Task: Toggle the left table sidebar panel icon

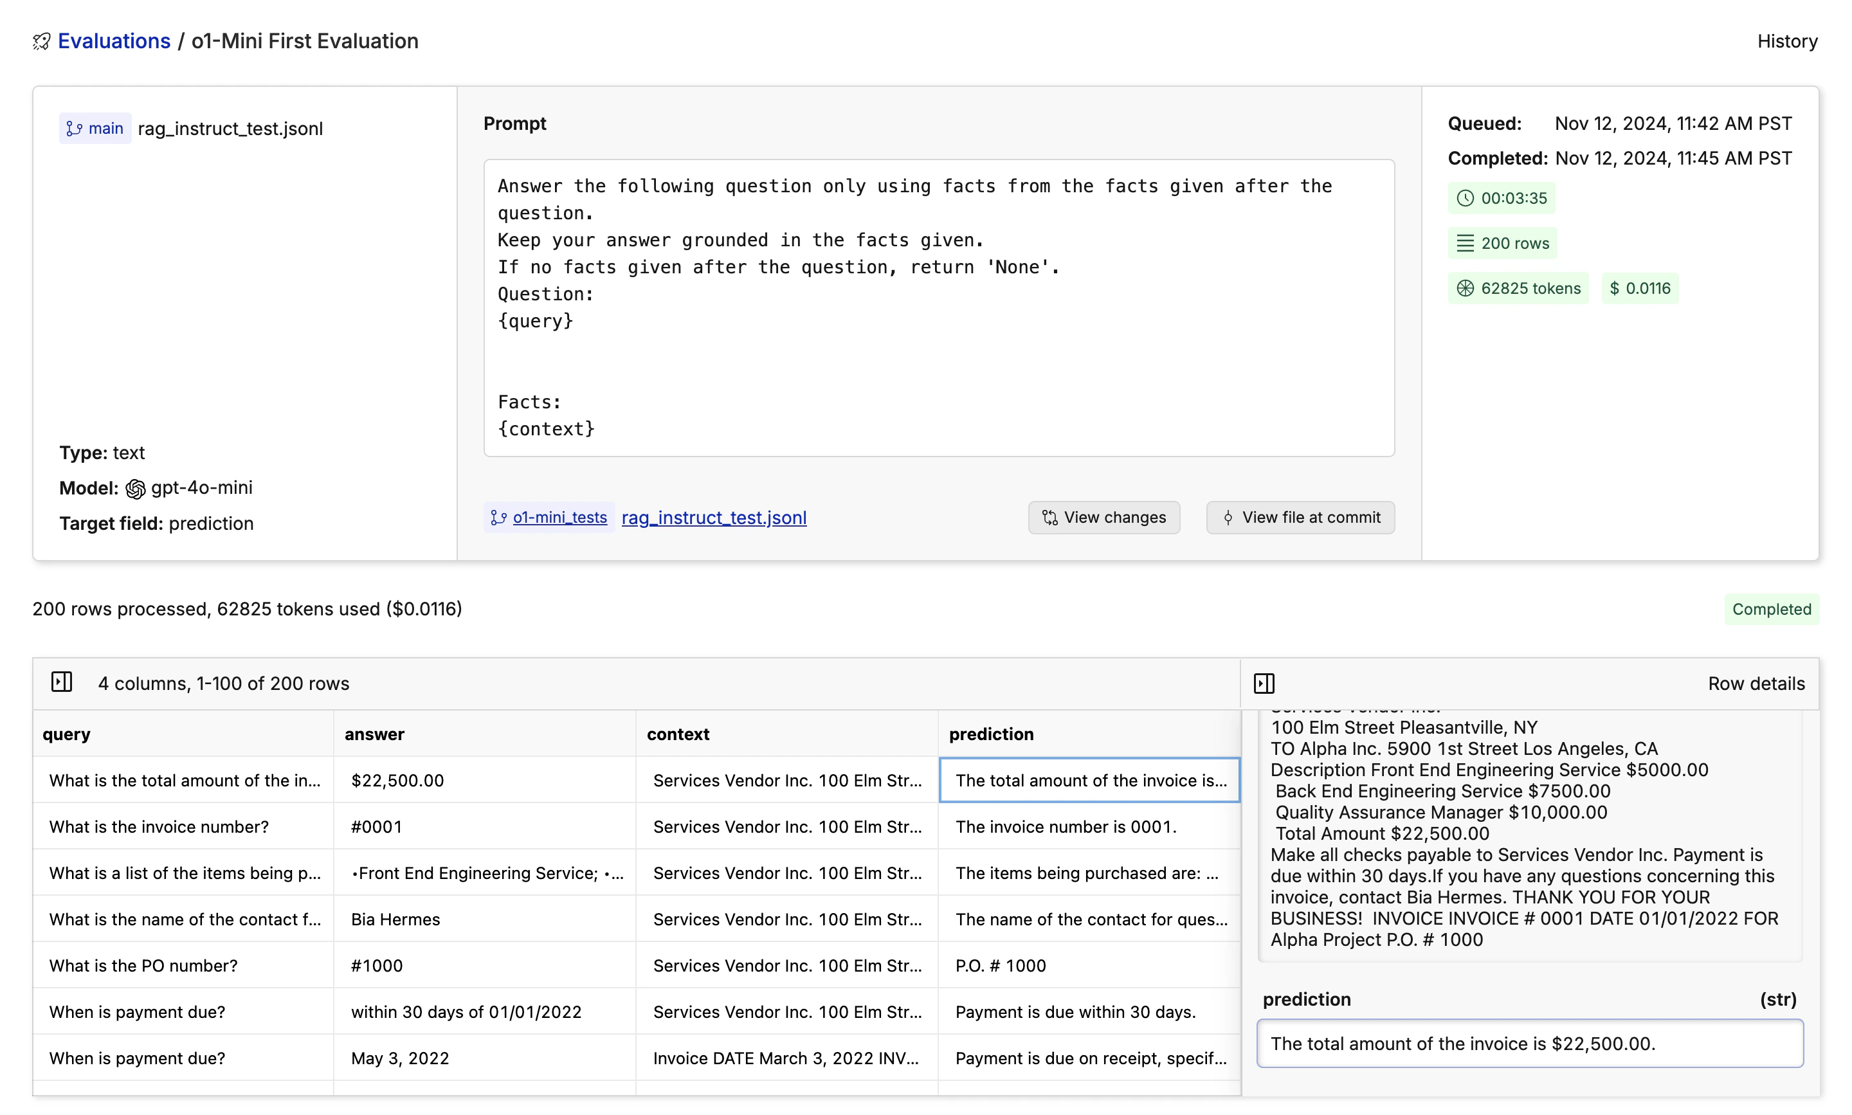Action: pos(62,682)
